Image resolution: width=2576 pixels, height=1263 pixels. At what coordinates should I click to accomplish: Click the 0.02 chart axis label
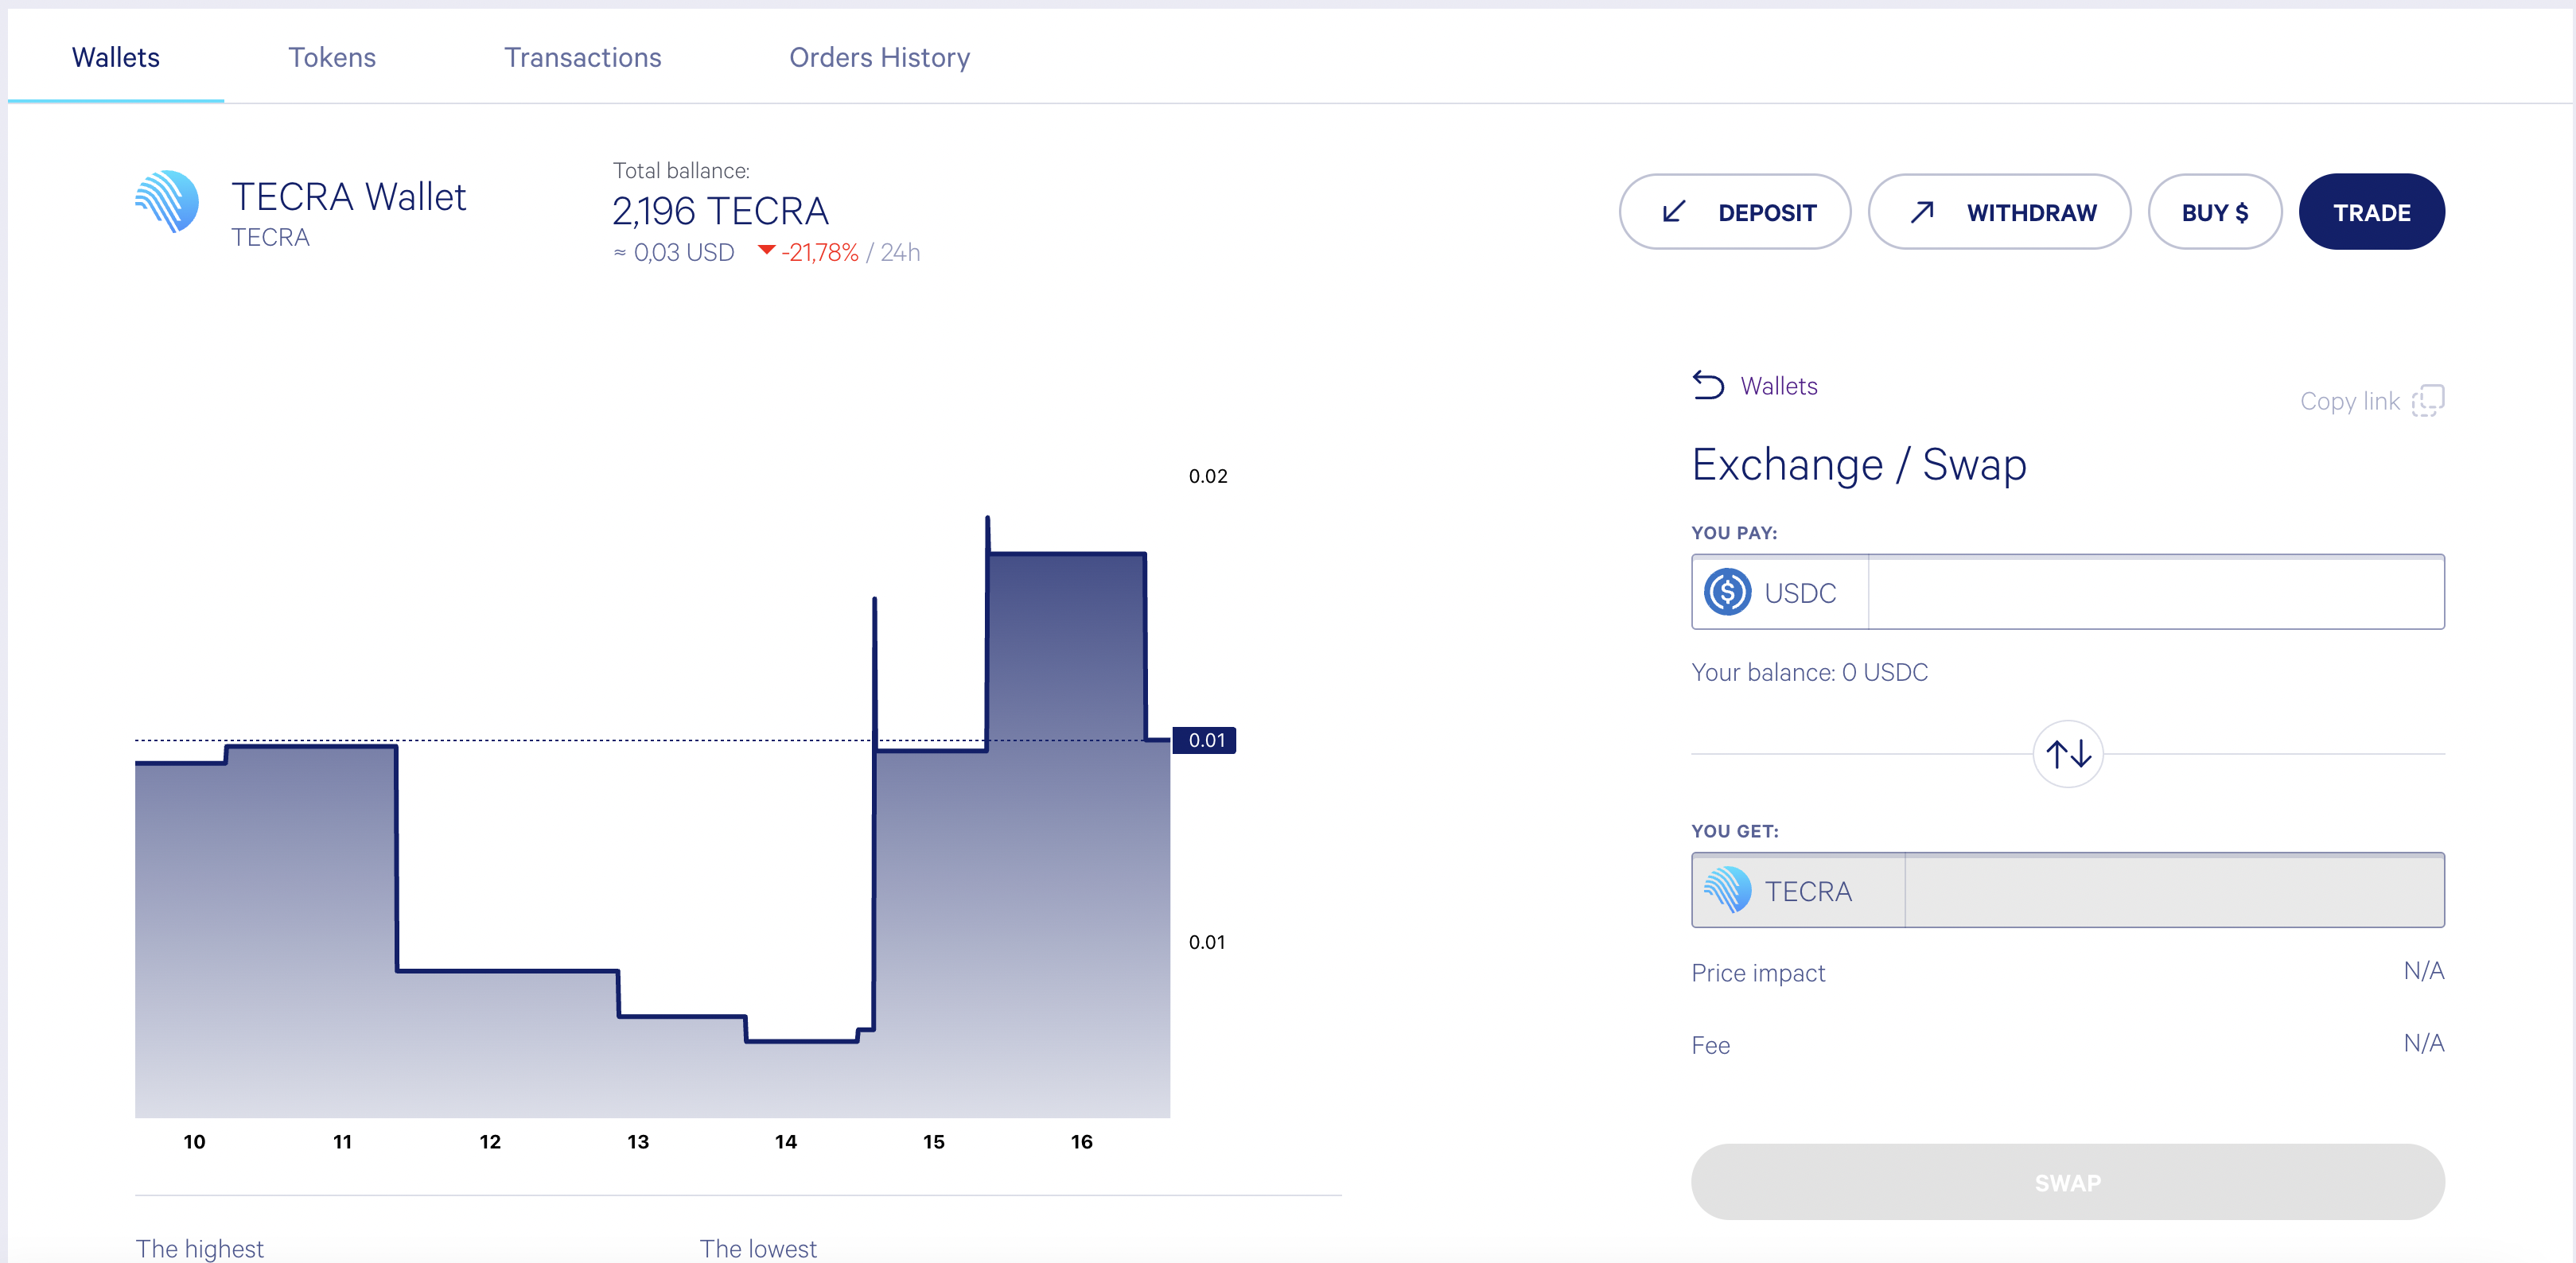pyautogui.click(x=1208, y=476)
